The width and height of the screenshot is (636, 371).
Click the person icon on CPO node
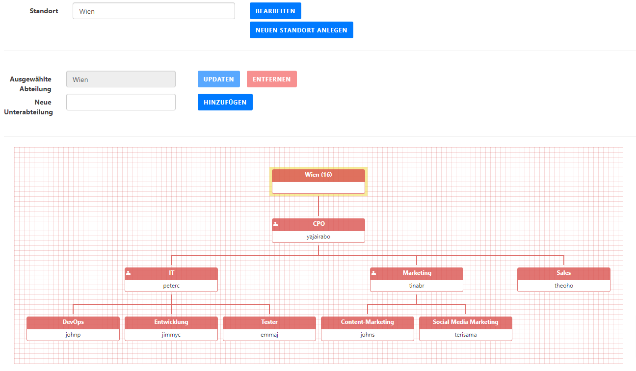(276, 224)
